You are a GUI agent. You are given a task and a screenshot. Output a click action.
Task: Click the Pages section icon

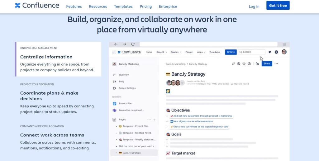(x=114, y=120)
